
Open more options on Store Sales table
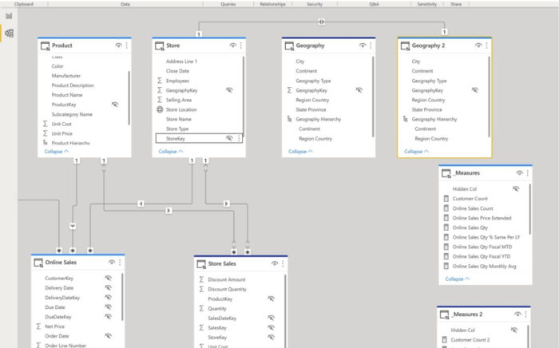click(x=283, y=263)
